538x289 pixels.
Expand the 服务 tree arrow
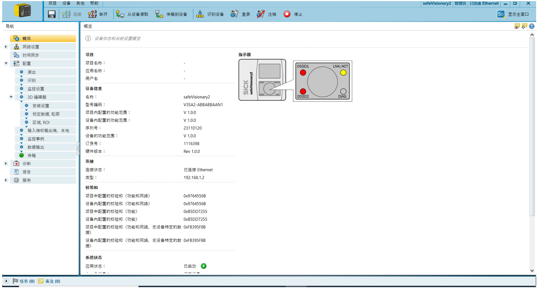5,180
